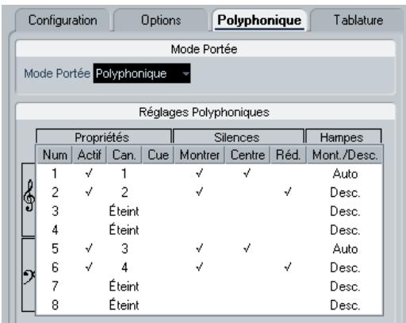The width and height of the screenshot is (406, 323).
Task: Click the Mont./Desc. column header
Action: point(345,155)
